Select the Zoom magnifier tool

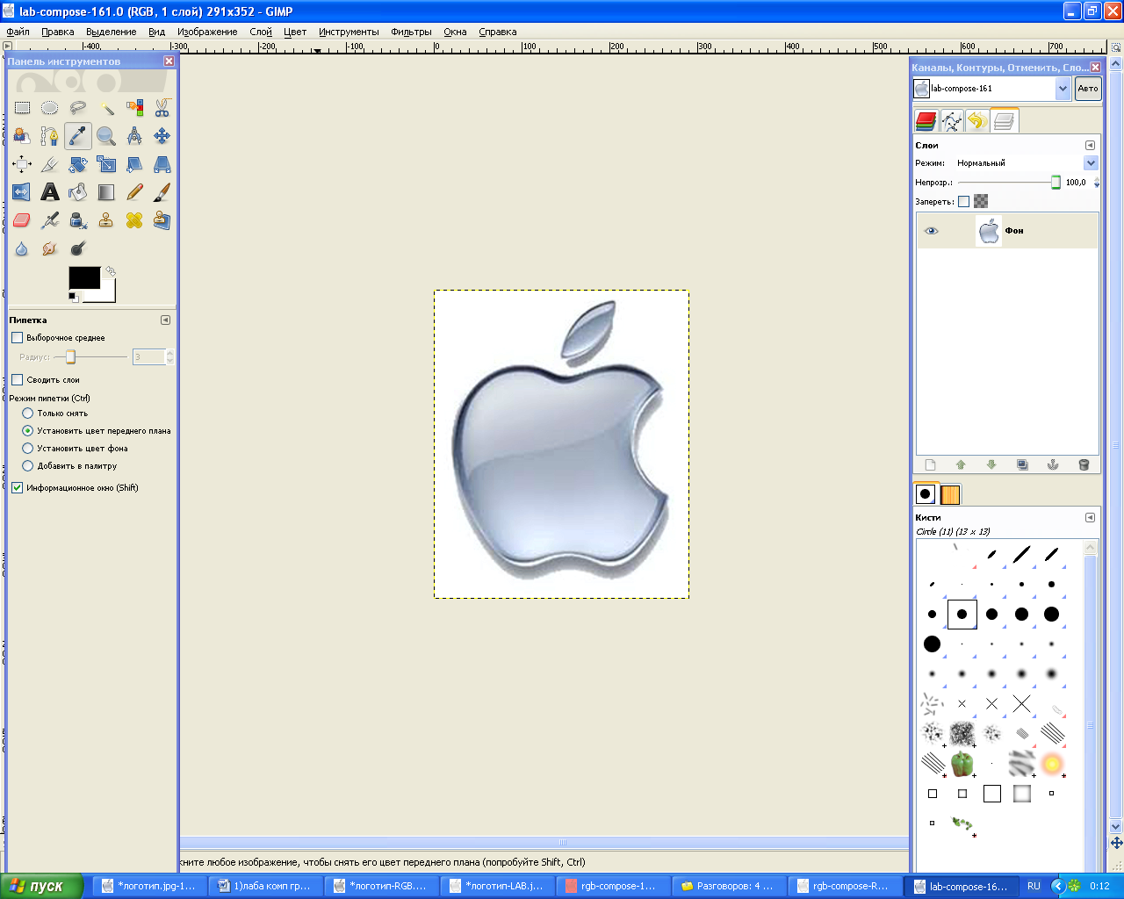tap(106, 136)
